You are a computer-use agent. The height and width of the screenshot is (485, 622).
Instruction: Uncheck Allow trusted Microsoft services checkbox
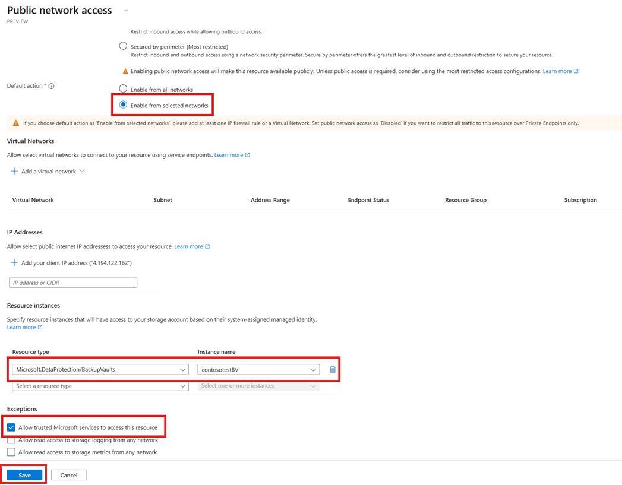(x=11, y=427)
